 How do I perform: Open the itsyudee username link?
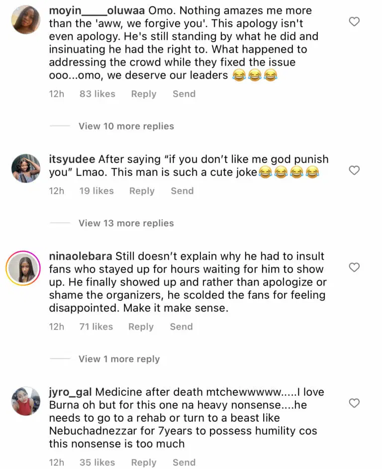pyautogui.click(x=72, y=159)
